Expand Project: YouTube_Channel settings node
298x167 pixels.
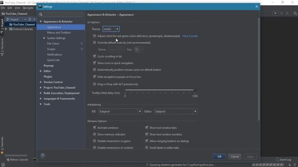41,88
